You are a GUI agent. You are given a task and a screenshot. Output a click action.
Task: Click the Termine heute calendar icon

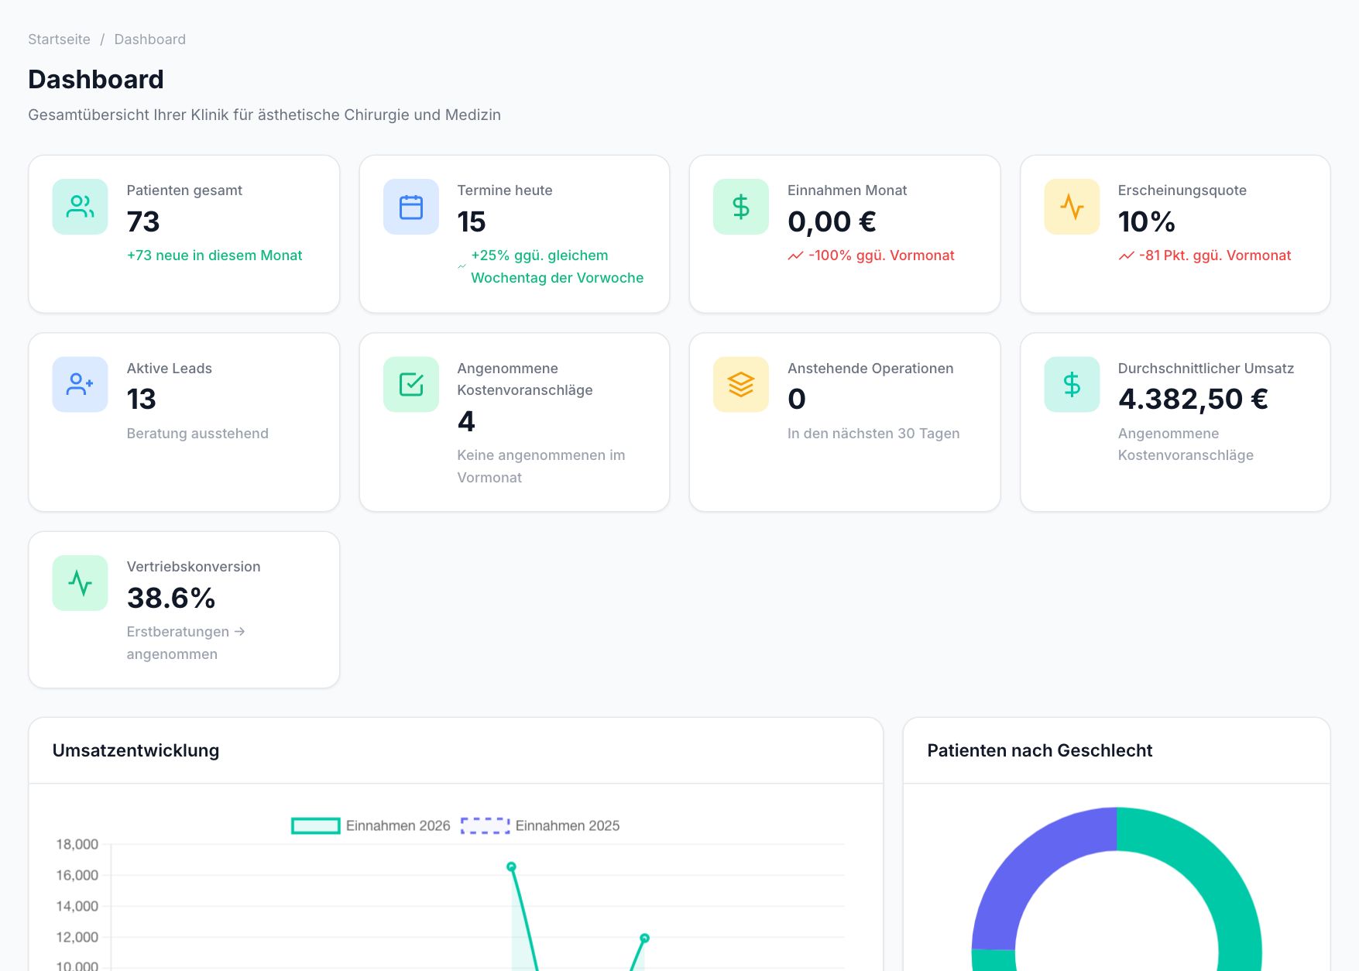[x=411, y=207]
